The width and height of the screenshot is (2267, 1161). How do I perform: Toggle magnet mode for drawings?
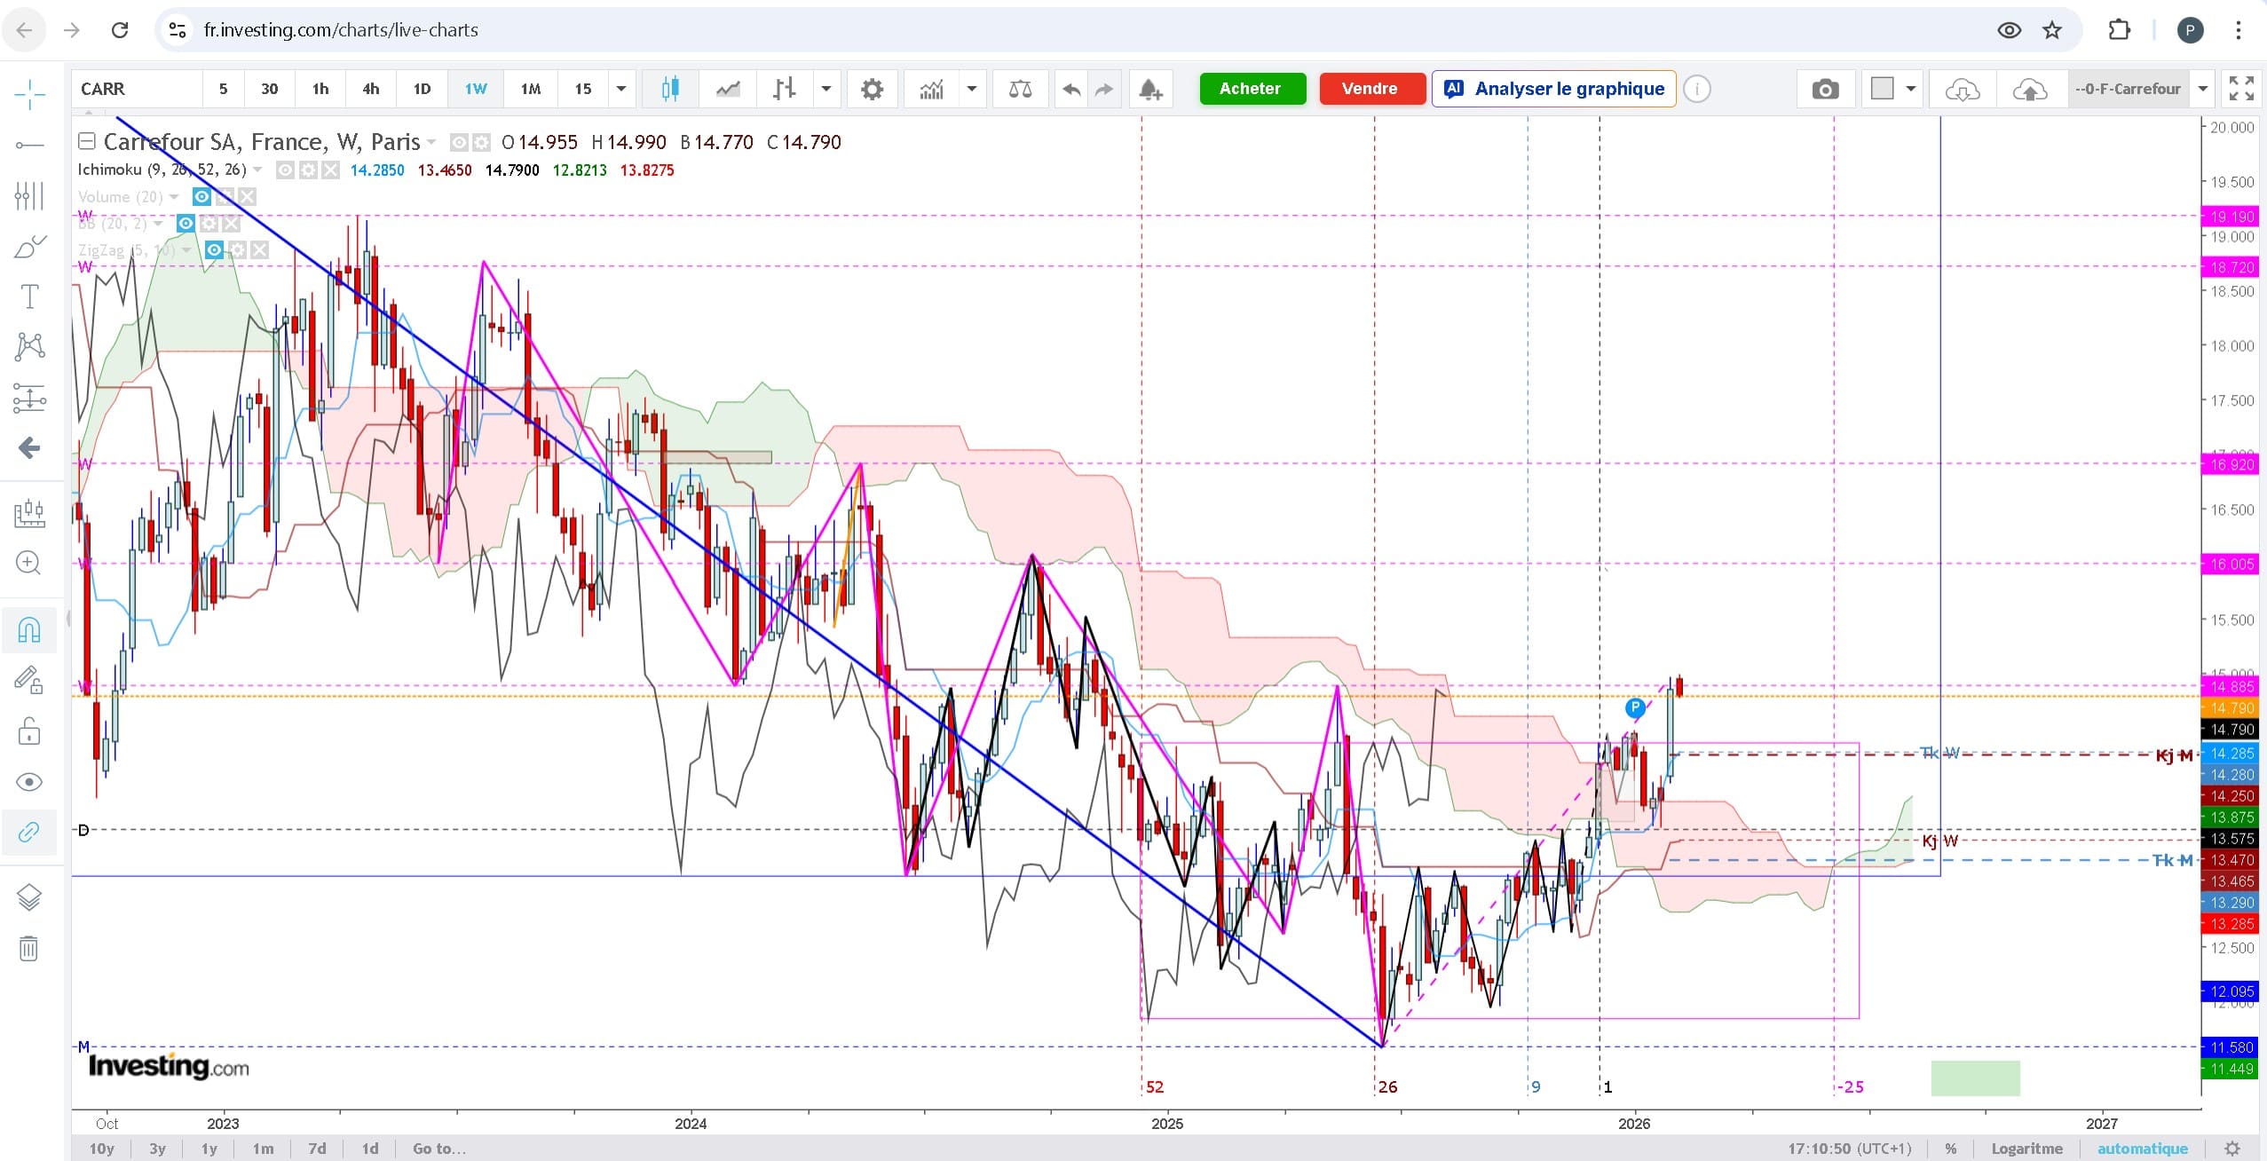29,630
